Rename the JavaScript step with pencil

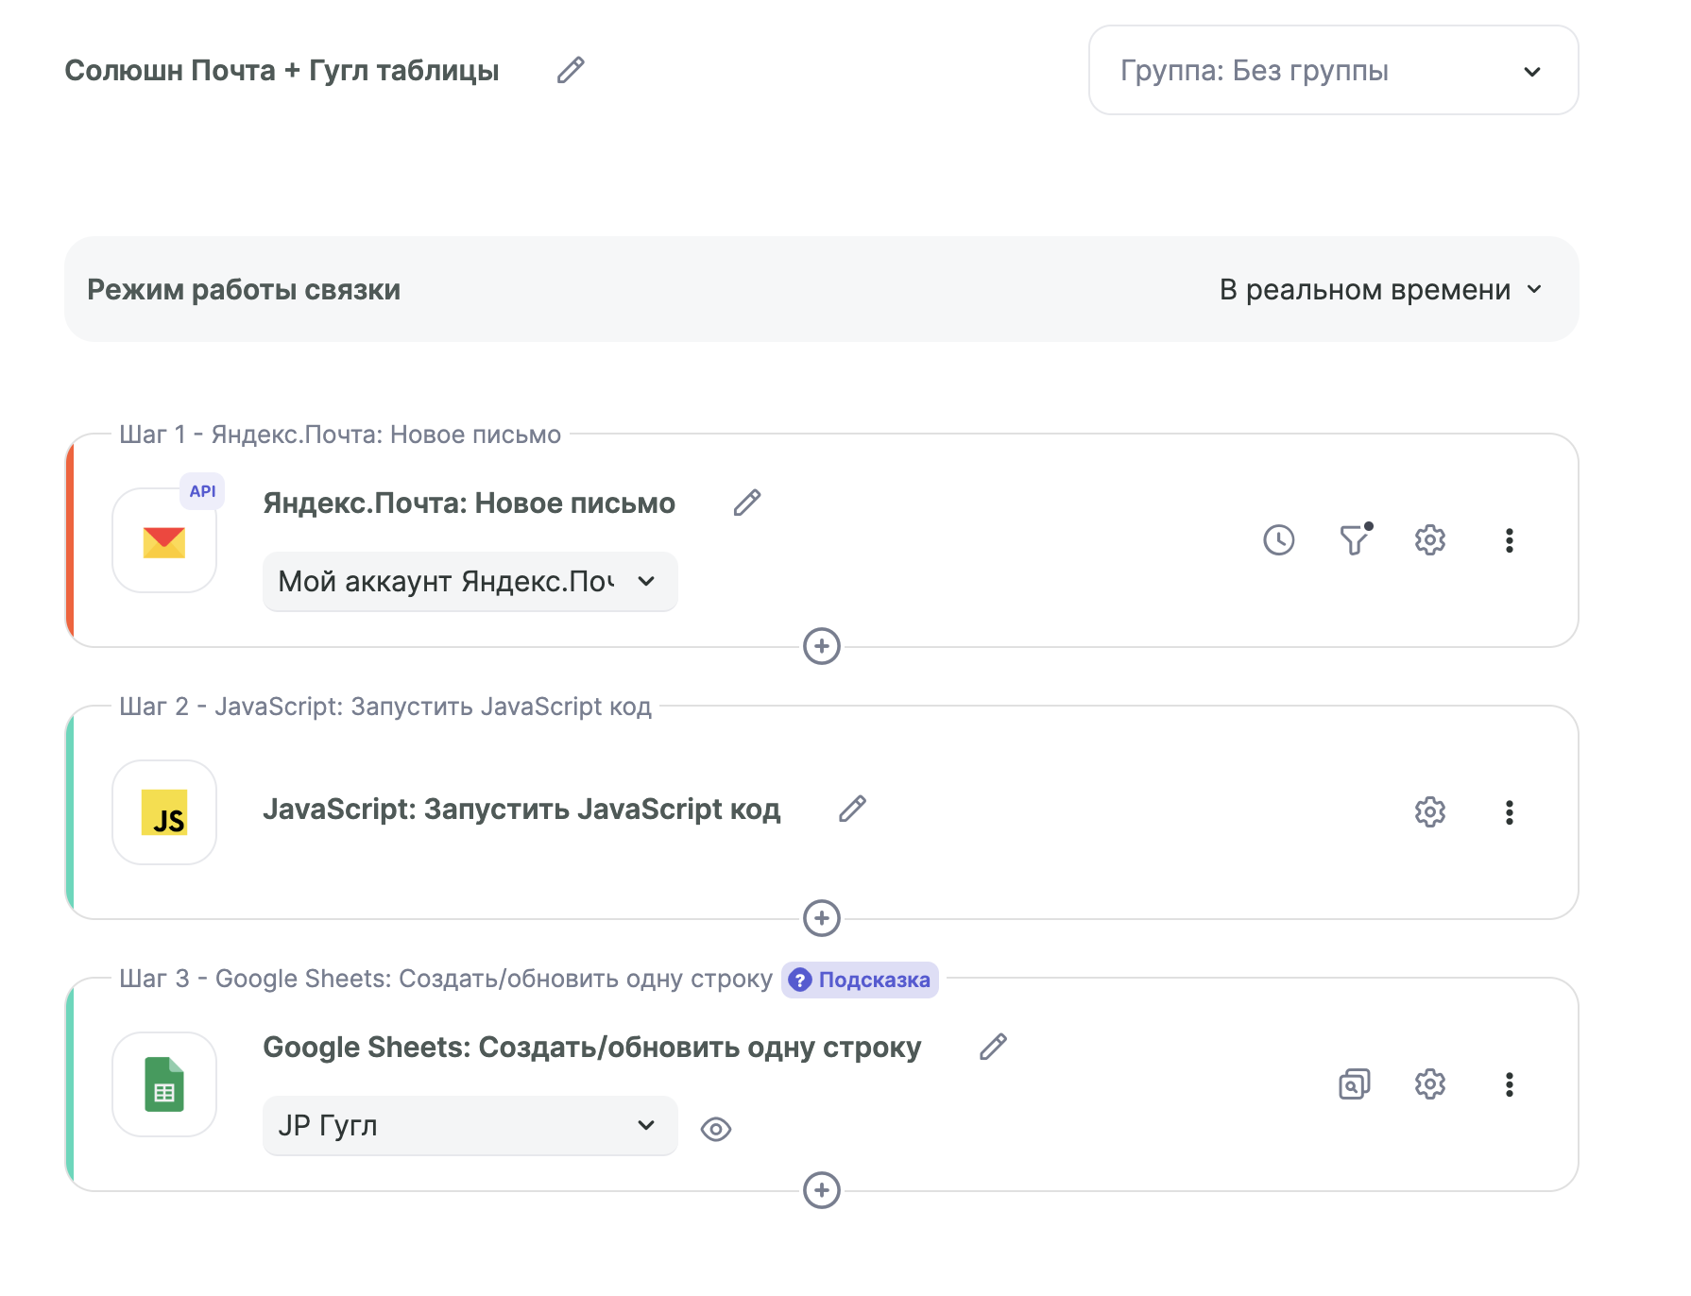tap(852, 809)
